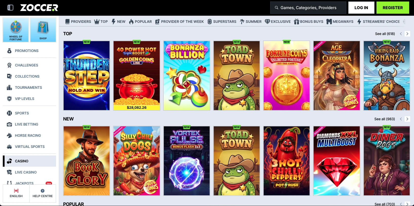This screenshot has width=414, height=206.
Task: Open the Bonanza Billion game
Action: pyautogui.click(x=187, y=76)
